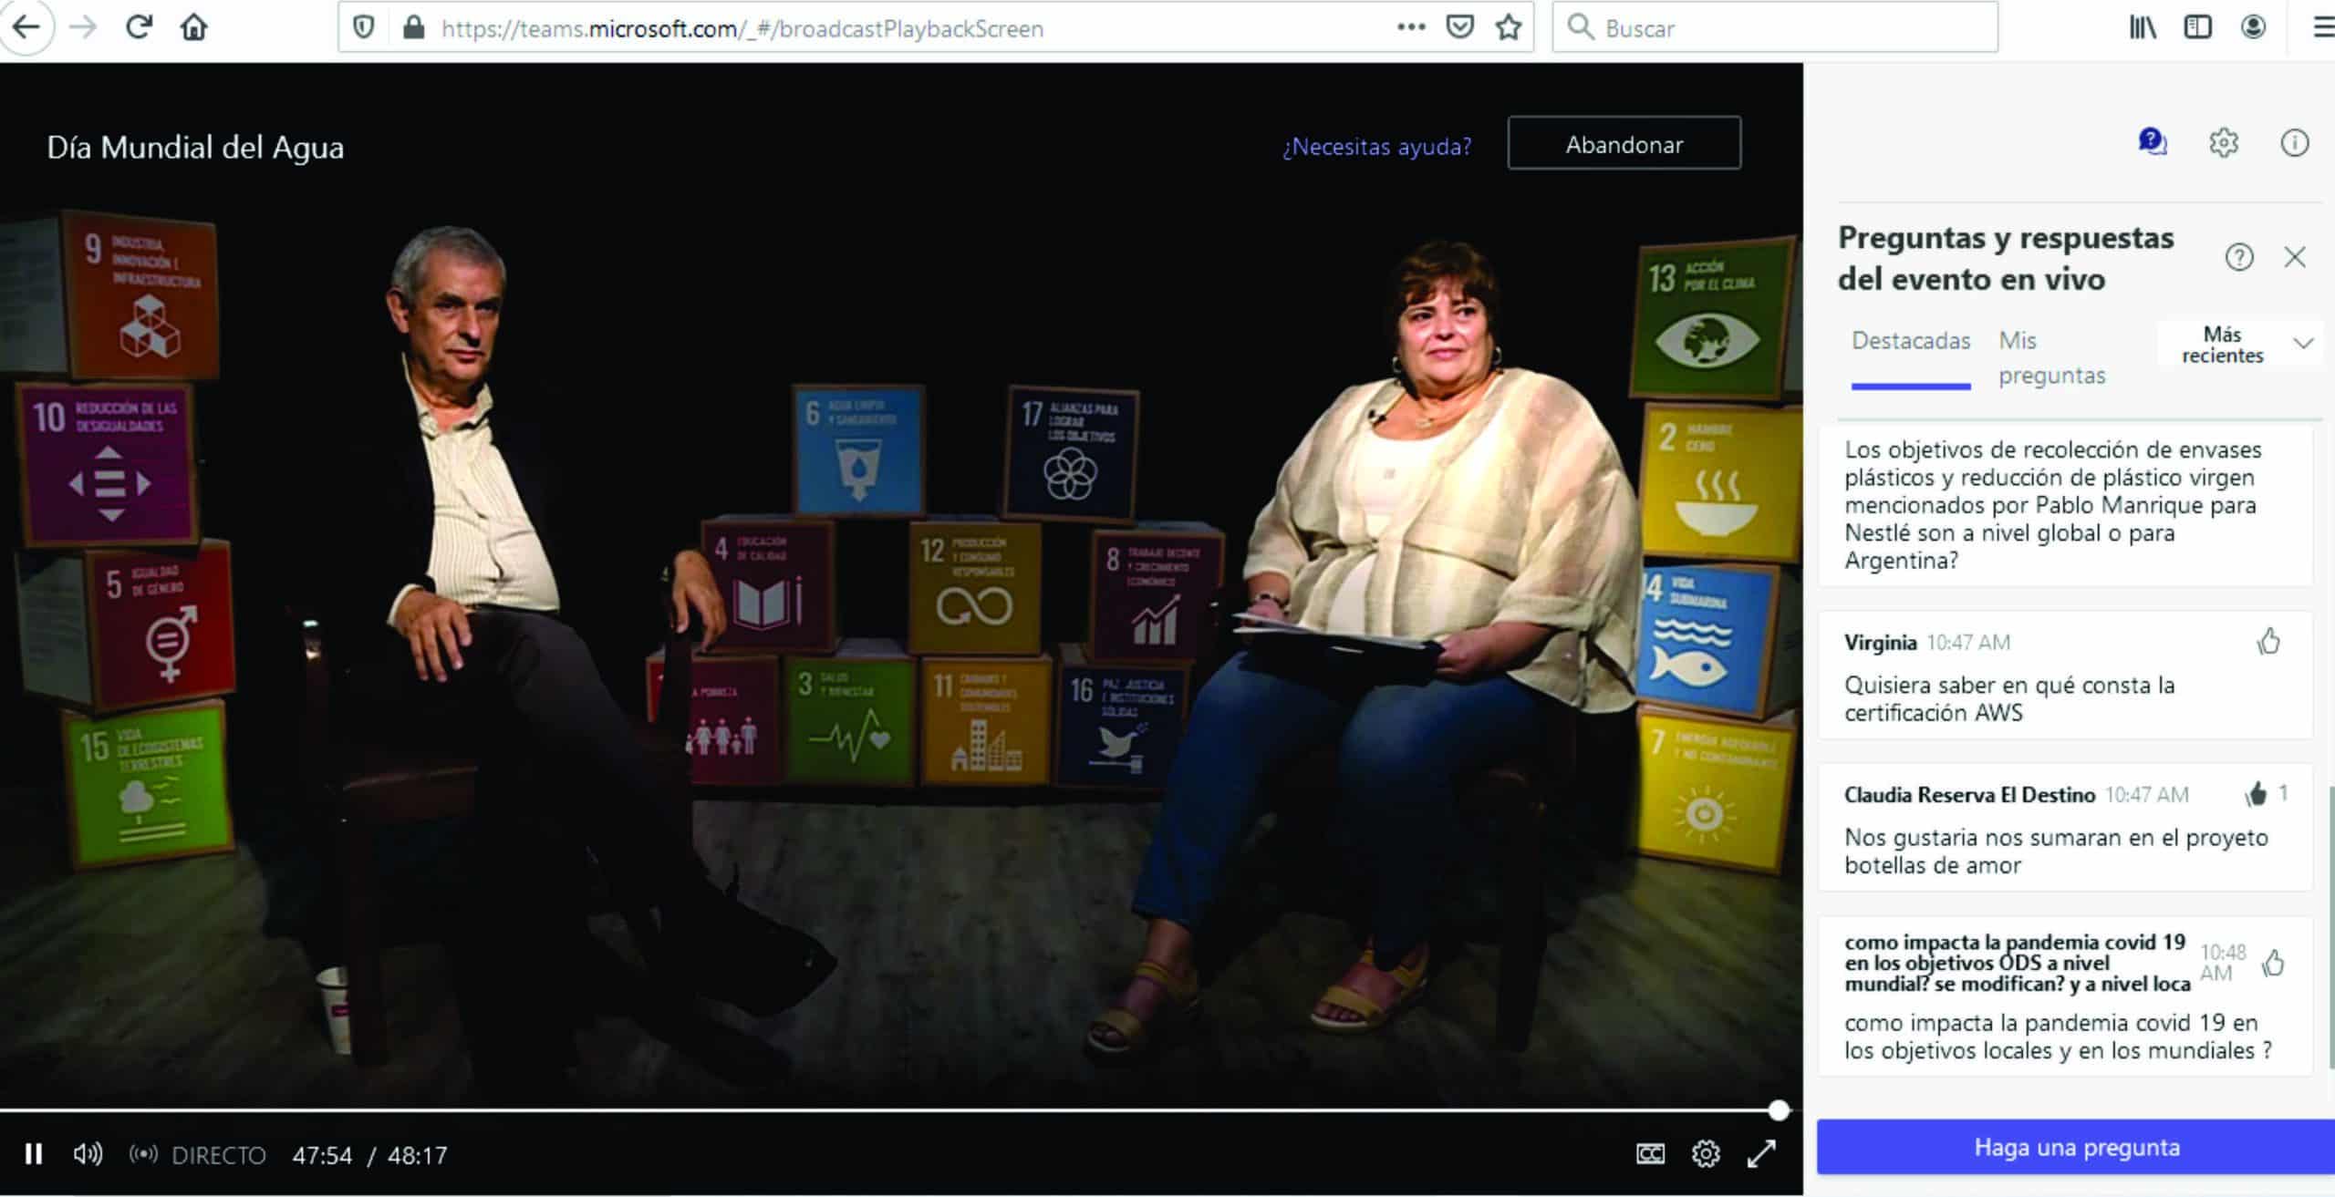Open the Firefox account icon
The image size is (2335, 1197).
[x=2253, y=27]
